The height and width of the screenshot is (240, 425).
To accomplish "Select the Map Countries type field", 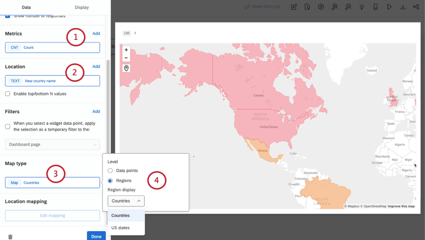I will tap(52, 183).
